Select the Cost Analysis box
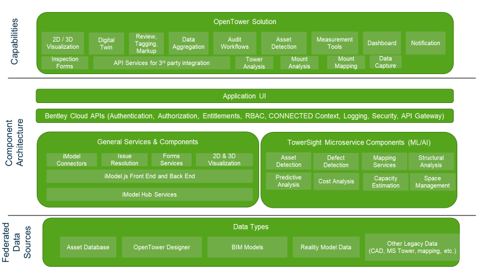 336,181
